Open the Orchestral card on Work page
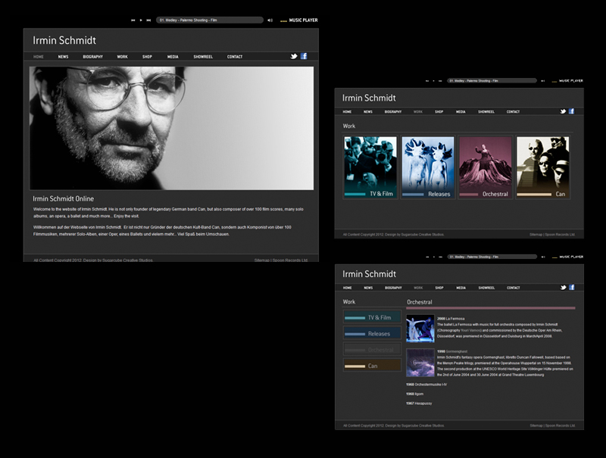This screenshot has width=606, height=458. [x=486, y=167]
